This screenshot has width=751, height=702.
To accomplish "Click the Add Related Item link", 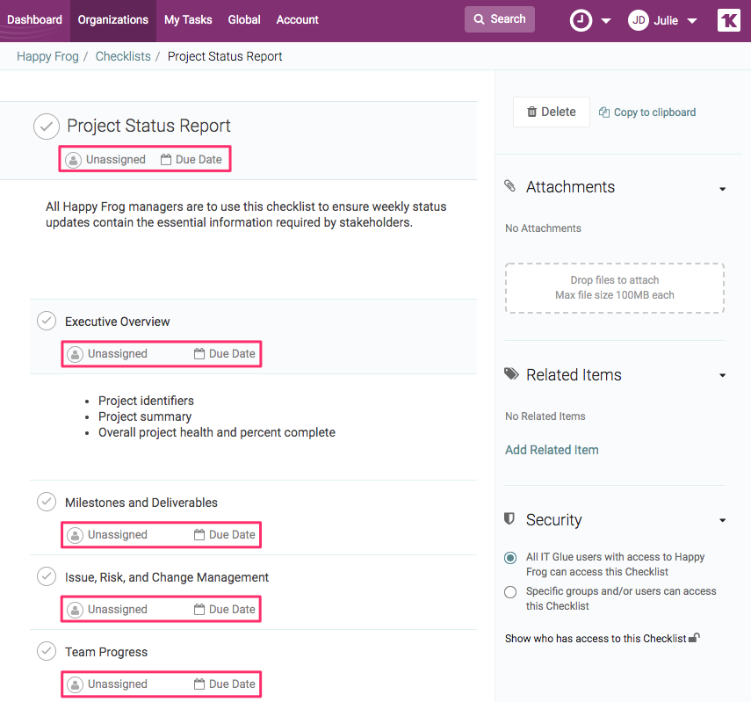I will click(552, 450).
